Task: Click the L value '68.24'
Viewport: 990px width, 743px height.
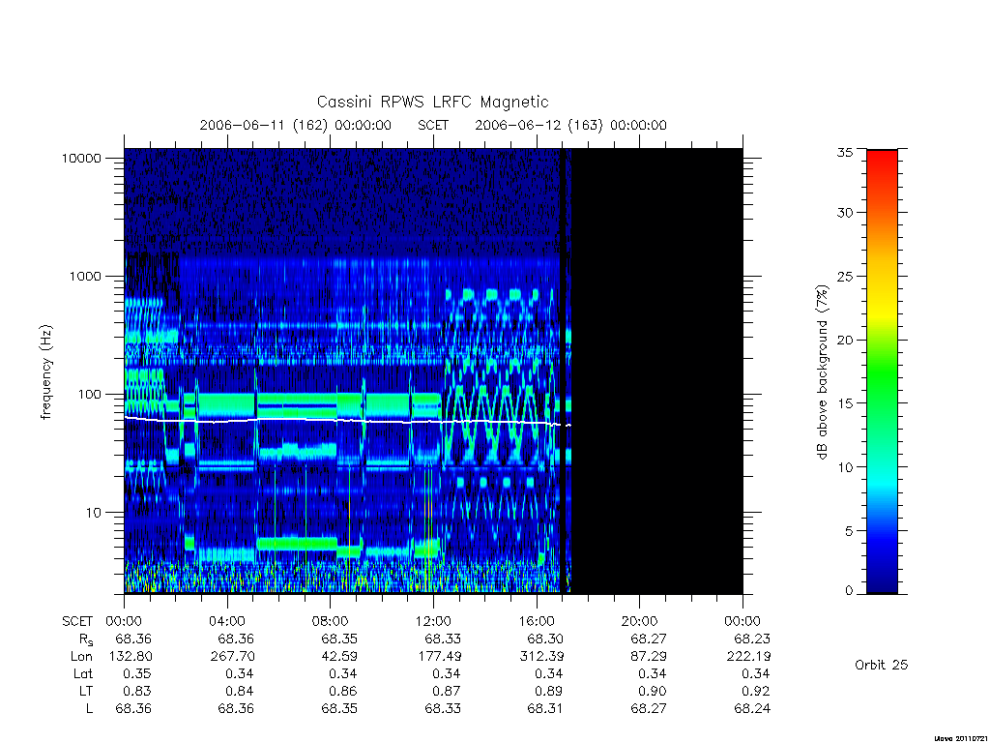Action: pyautogui.click(x=752, y=709)
